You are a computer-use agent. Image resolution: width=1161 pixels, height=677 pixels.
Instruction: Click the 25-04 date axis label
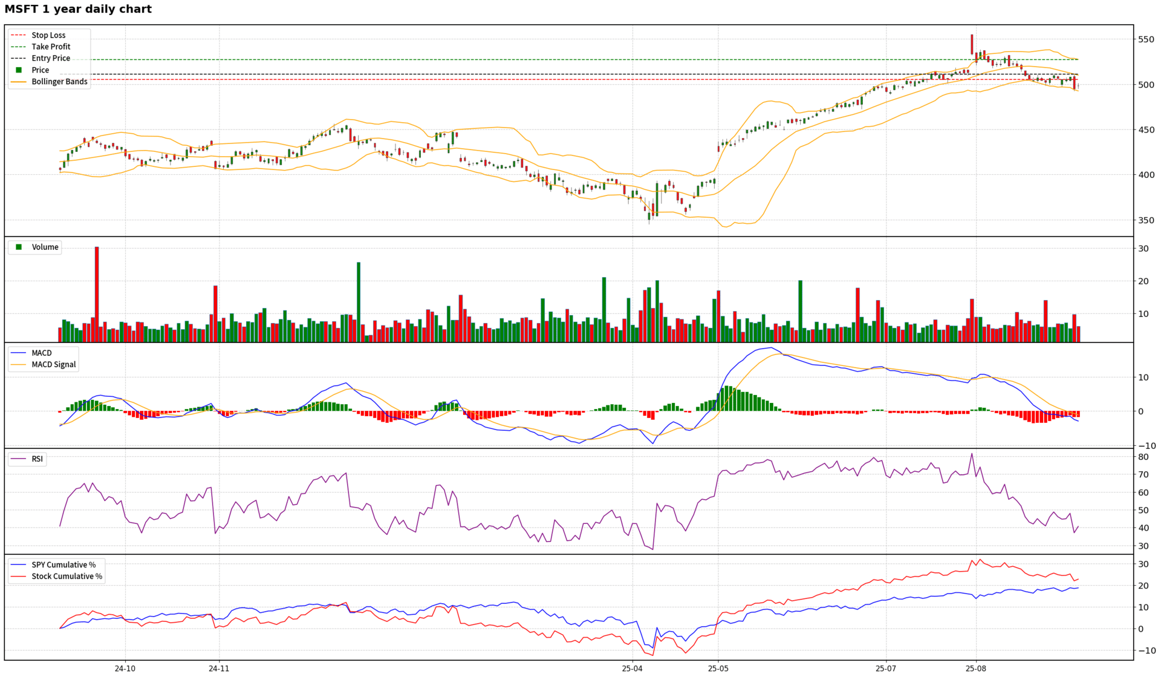tap(632, 669)
